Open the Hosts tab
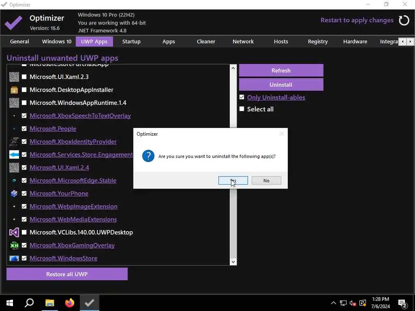The image size is (415, 311). pyautogui.click(x=281, y=42)
